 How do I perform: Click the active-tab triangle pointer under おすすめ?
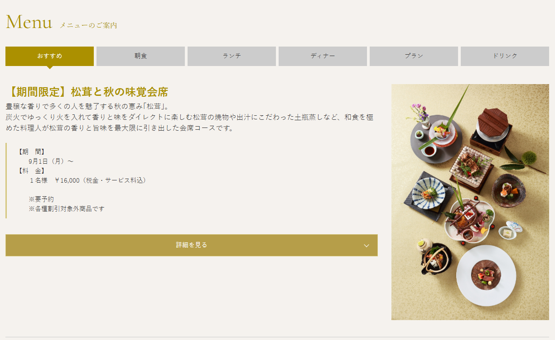point(50,67)
